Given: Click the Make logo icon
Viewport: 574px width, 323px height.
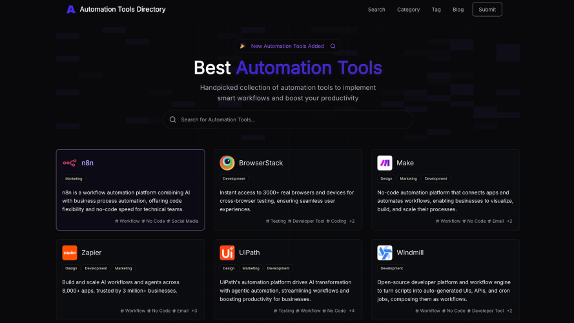Looking at the screenshot, I should 385,163.
